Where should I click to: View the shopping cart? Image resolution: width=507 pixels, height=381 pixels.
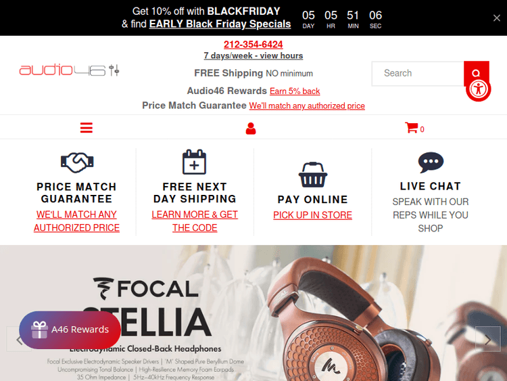tap(414, 128)
